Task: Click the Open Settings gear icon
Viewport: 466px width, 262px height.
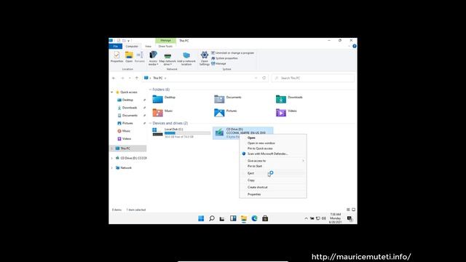Action: click(204, 58)
